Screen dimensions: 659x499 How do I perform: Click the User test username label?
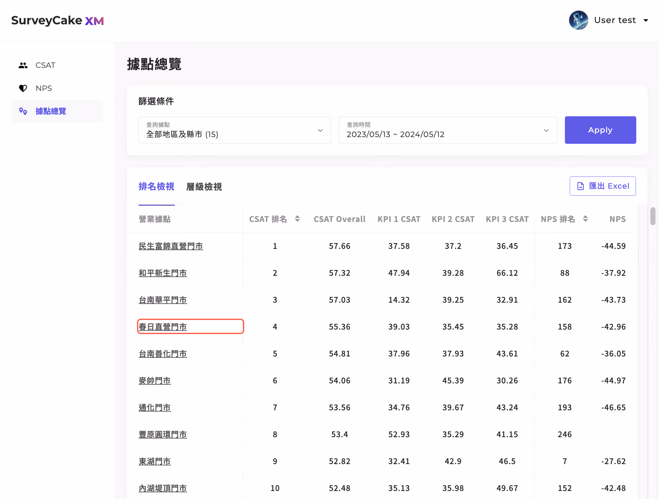point(615,20)
